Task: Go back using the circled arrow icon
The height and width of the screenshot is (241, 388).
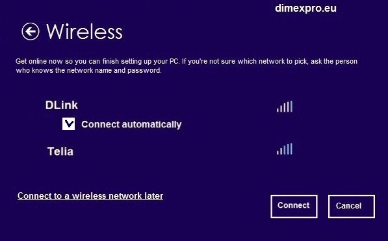Action: click(x=31, y=31)
